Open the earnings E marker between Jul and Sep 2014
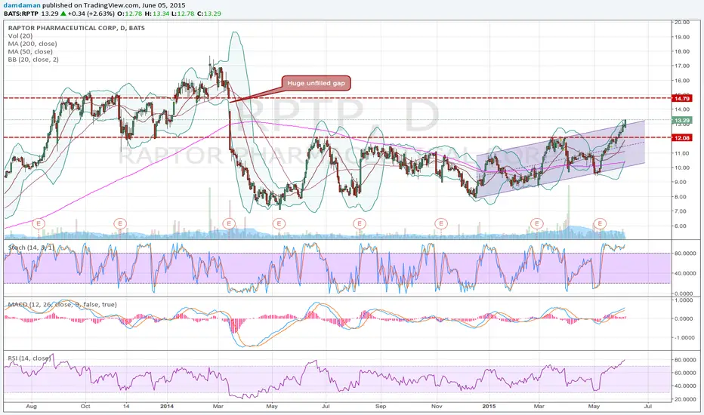The width and height of the screenshot is (704, 415). coord(360,223)
